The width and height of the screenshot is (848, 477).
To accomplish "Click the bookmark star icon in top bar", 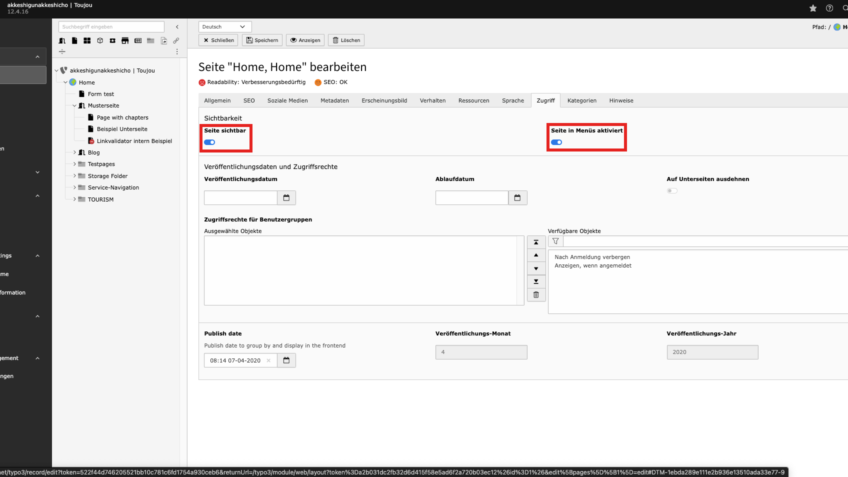I will pos(813,8).
